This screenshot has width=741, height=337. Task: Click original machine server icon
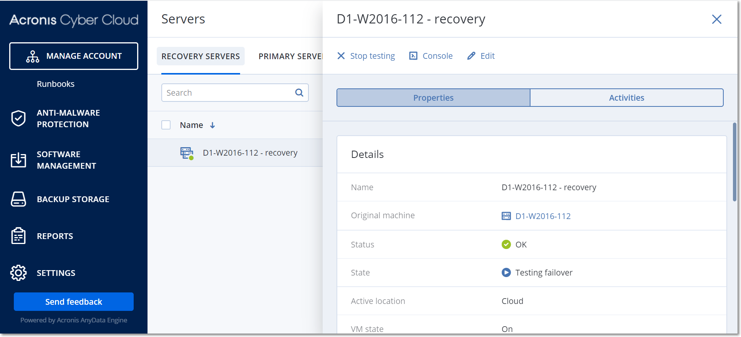point(506,216)
